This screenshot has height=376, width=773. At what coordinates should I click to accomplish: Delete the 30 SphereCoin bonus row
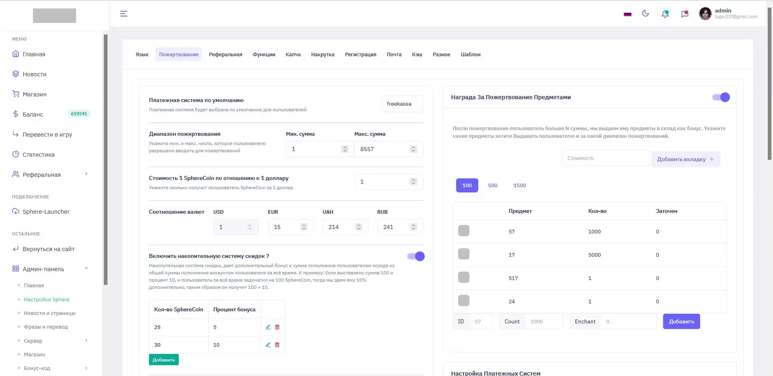click(x=277, y=345)
